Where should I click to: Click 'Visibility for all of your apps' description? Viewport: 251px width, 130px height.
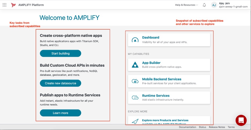(165, 42)
